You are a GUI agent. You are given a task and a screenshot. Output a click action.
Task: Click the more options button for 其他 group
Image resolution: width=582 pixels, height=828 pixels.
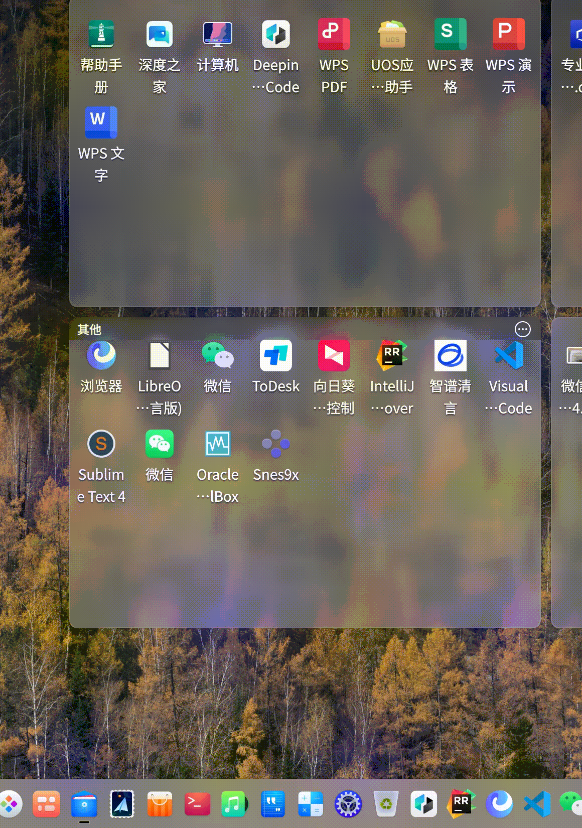[x=523, y=329]
